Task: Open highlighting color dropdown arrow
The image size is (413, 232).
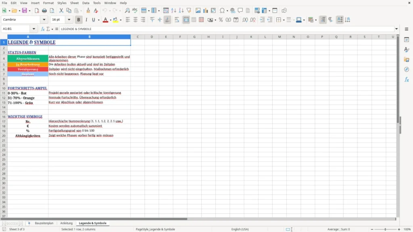Action: (x=121, y=20)
